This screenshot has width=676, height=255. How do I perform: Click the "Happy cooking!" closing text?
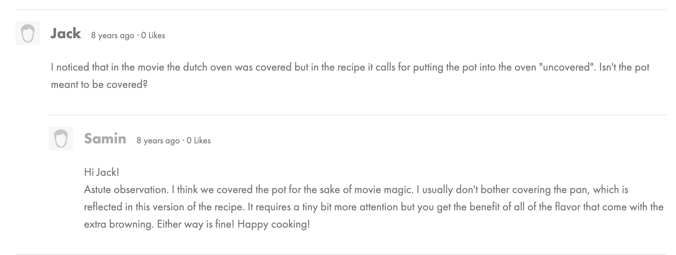(x=273, y=224)
